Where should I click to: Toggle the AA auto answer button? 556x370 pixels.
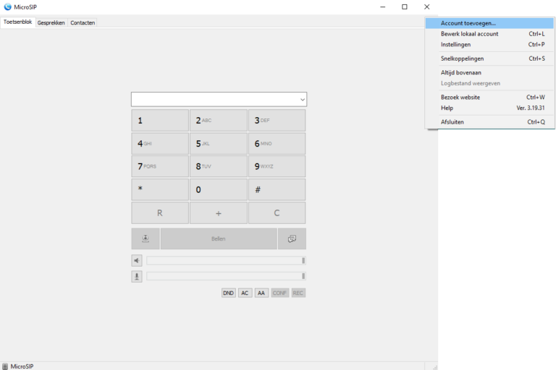pos(261,293)
